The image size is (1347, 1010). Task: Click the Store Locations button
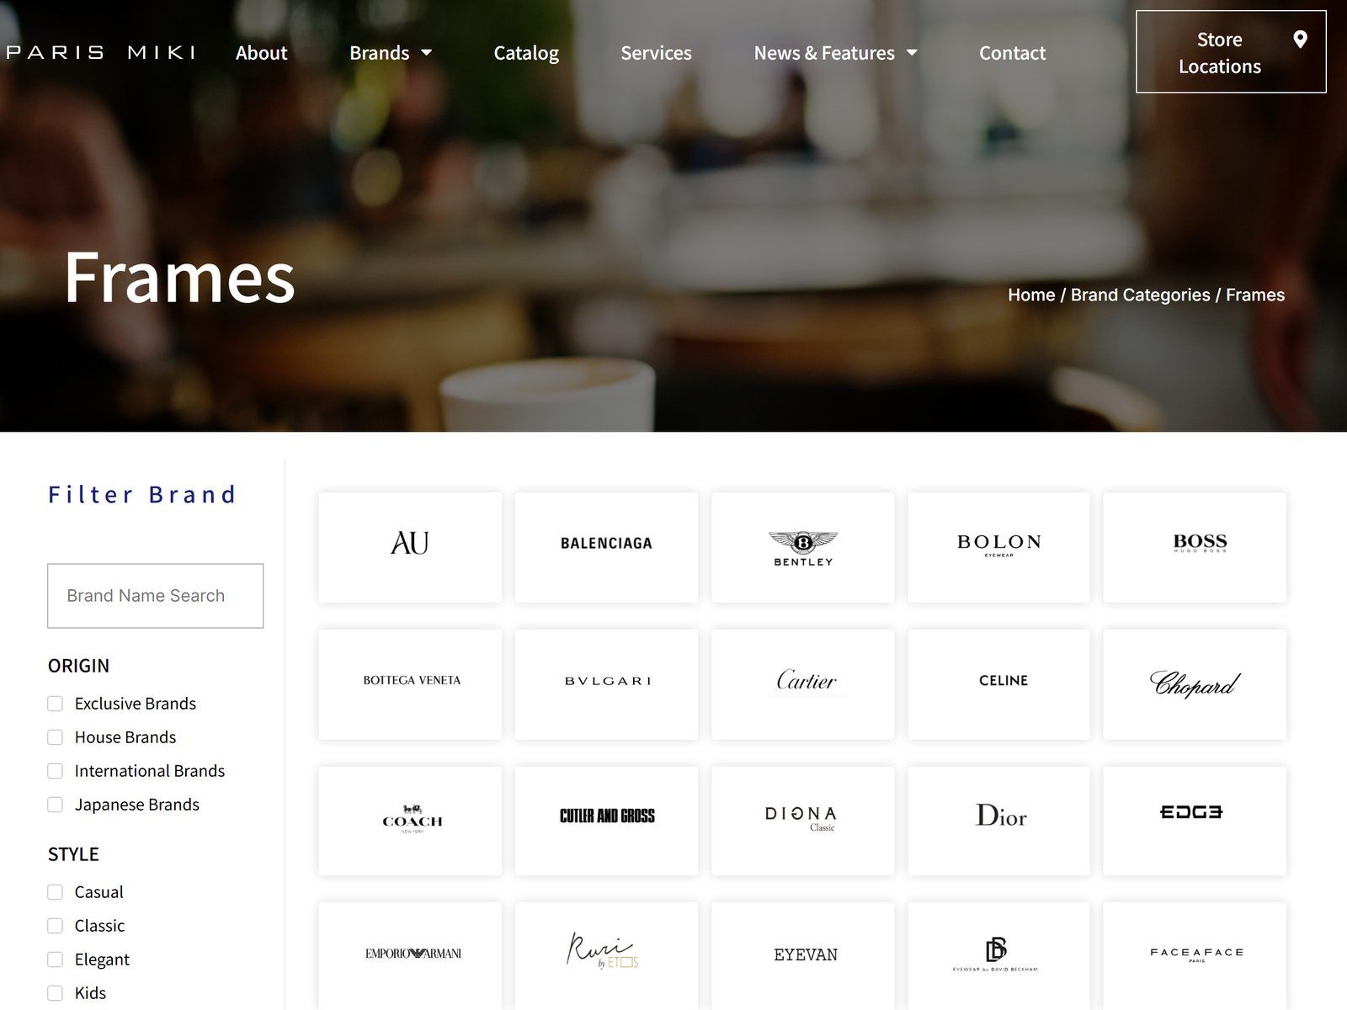click(x=1231, y=52)
